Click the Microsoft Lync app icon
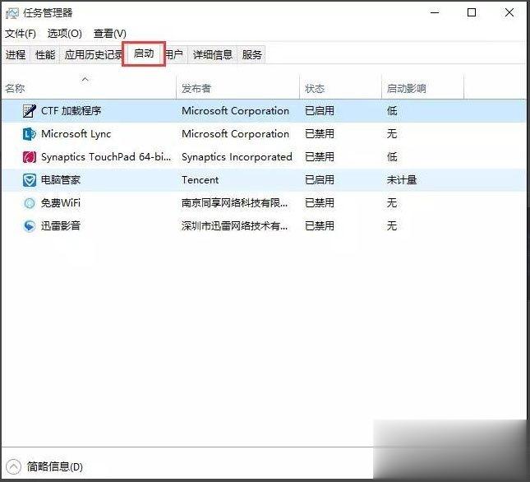530x482 pixels. 30,134
